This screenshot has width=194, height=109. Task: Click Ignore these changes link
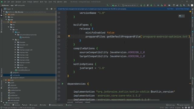pos(182,9)
